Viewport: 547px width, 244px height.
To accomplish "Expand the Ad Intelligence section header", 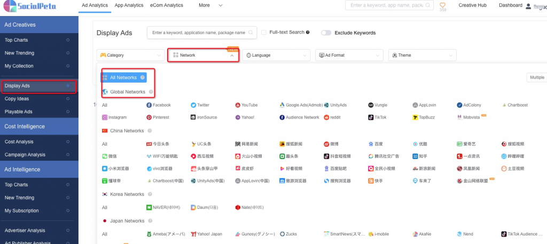I will coord(39,169).
